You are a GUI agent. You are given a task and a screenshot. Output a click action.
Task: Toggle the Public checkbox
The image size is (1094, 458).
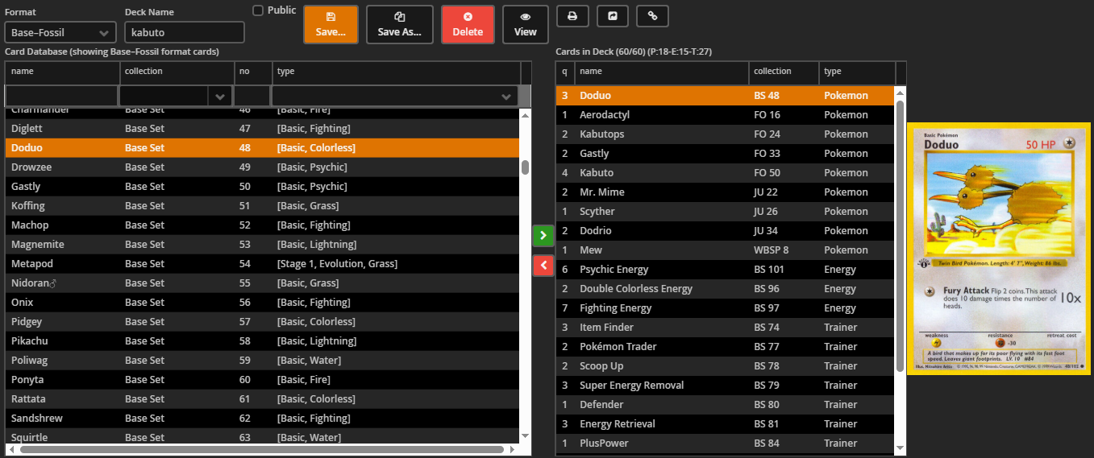tap(258, 10)
